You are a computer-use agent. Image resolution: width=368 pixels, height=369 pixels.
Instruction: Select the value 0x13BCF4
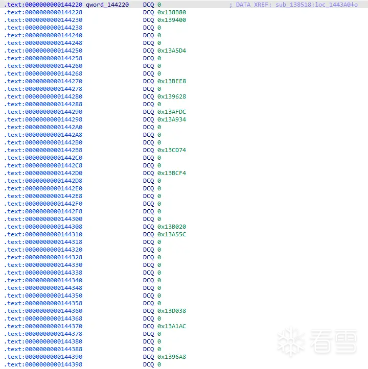(172, 173)
